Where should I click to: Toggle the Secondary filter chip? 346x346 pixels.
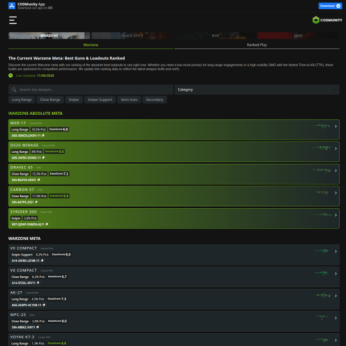pyautogui.click(x=155, y=100)
